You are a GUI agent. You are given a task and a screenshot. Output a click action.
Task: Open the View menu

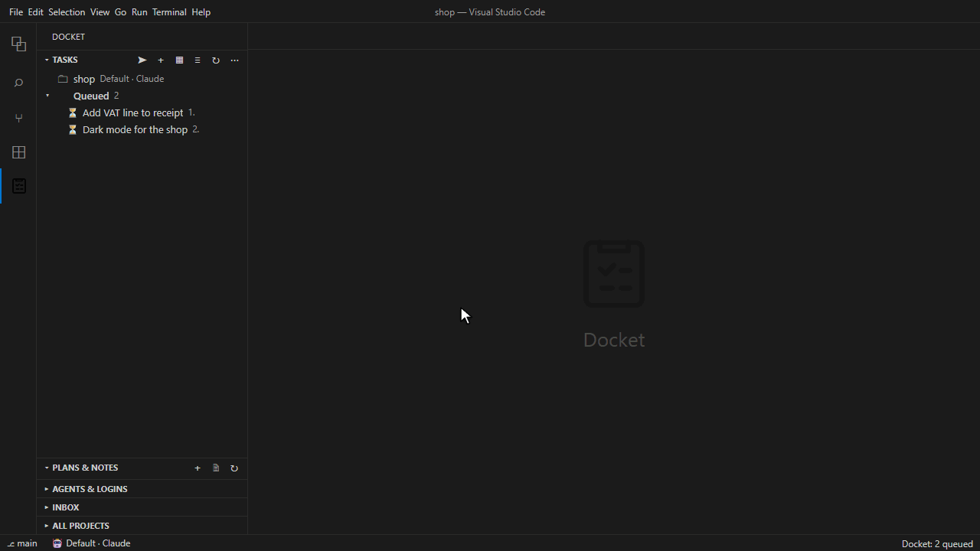pyautogui.click(x=100, y=12)
